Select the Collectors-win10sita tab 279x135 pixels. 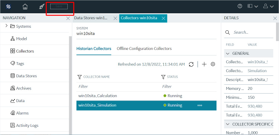139,18
